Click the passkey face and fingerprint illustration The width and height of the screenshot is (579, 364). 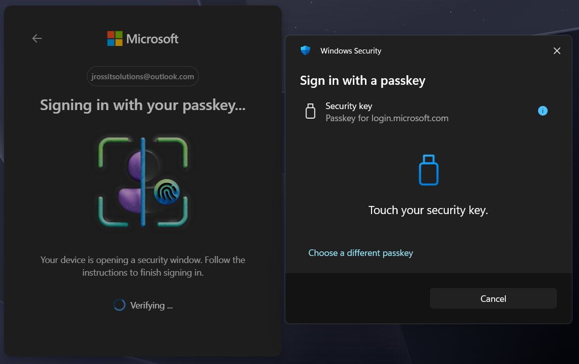tap(143, 182)
